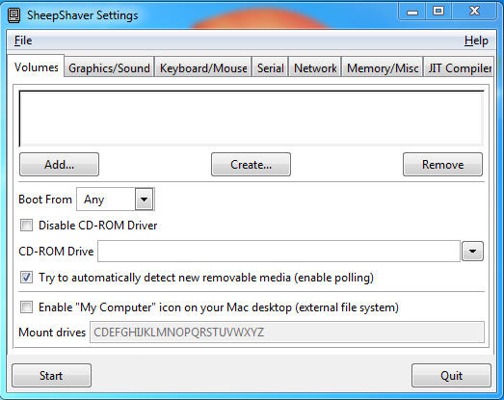Minimize the SheepShaver Settings window
504x400 pixels.
pos(412,12)
